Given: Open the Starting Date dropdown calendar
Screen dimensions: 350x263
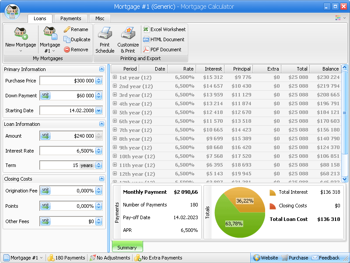Looking at the screenshot, I should (x=98, y=111).
